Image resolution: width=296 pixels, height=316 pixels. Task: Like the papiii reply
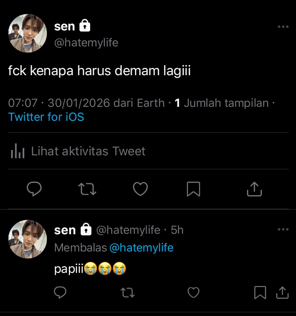tap(193, 293)
